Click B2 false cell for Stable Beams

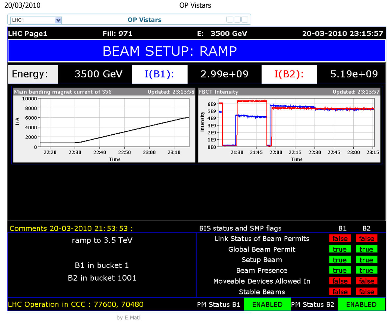coord(367,291)
